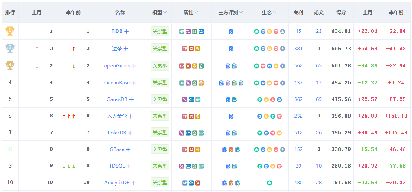Expand PolarDB row with its plus sign

click(130, 133)
